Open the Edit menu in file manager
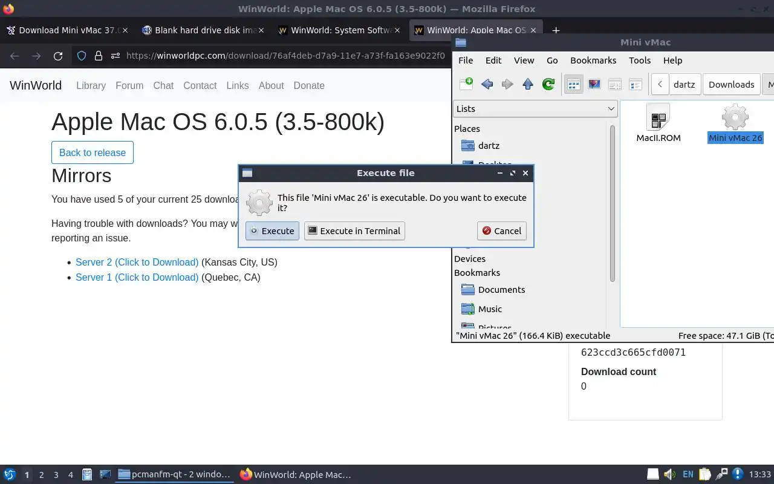Image resolution: width=774 pixels, height=484 pixels. click(493, 60)
